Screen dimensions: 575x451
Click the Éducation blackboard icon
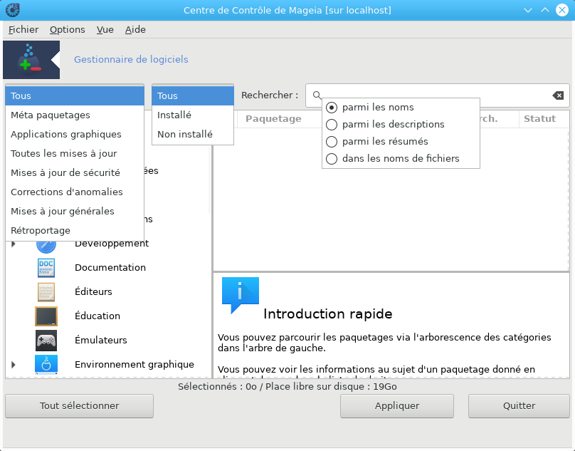pos(46,316)
